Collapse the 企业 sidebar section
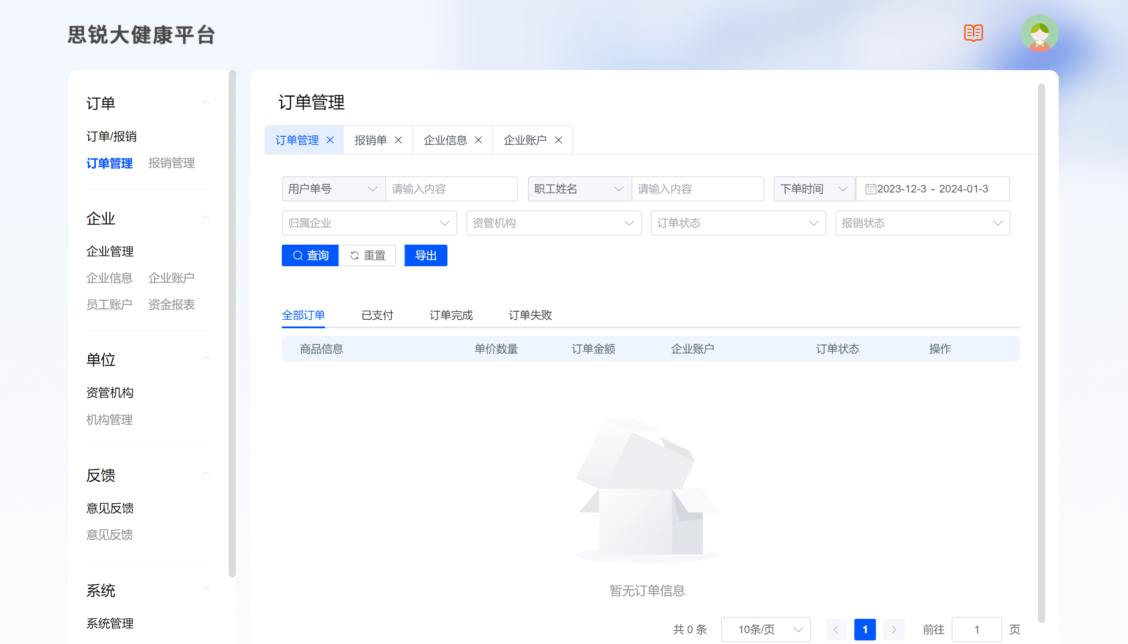Screen dimensions: 1128x644 pos(206,218)
